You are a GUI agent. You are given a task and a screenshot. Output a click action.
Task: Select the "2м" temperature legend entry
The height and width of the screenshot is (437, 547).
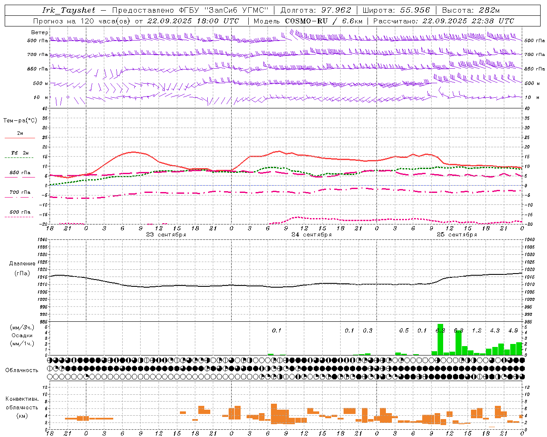tap(20, 134)
